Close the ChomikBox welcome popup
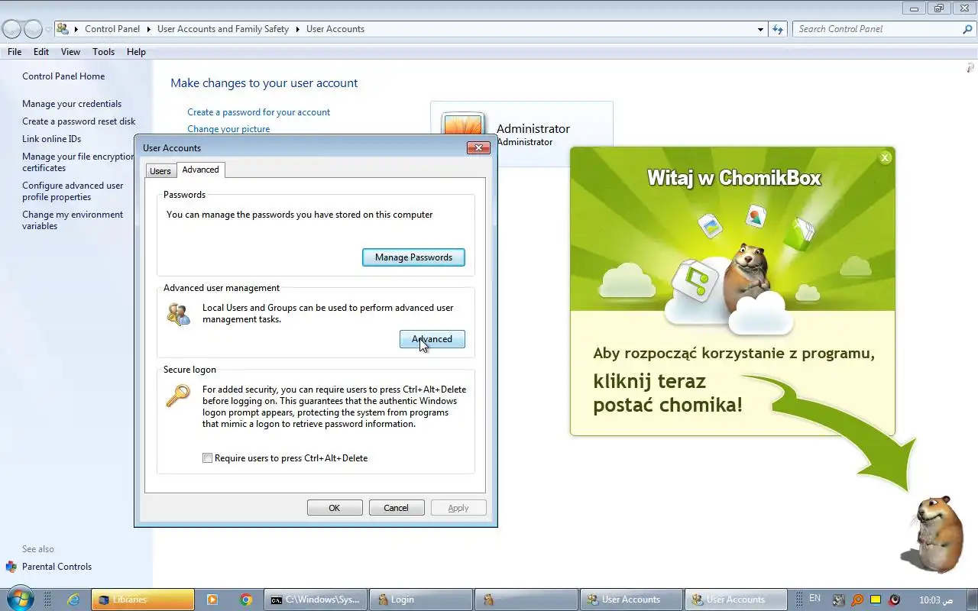This screenshot has height=611, width=978. [885, 158]
